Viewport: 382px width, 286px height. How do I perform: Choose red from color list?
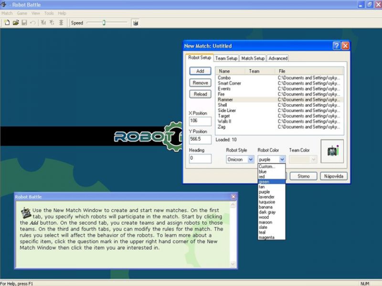pos(271,176)
